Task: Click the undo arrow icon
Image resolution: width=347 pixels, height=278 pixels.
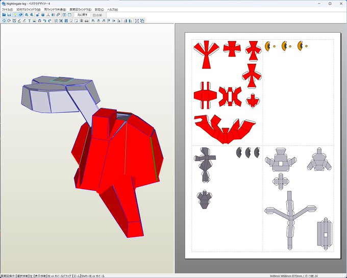Action: click(x=44, y=21)
